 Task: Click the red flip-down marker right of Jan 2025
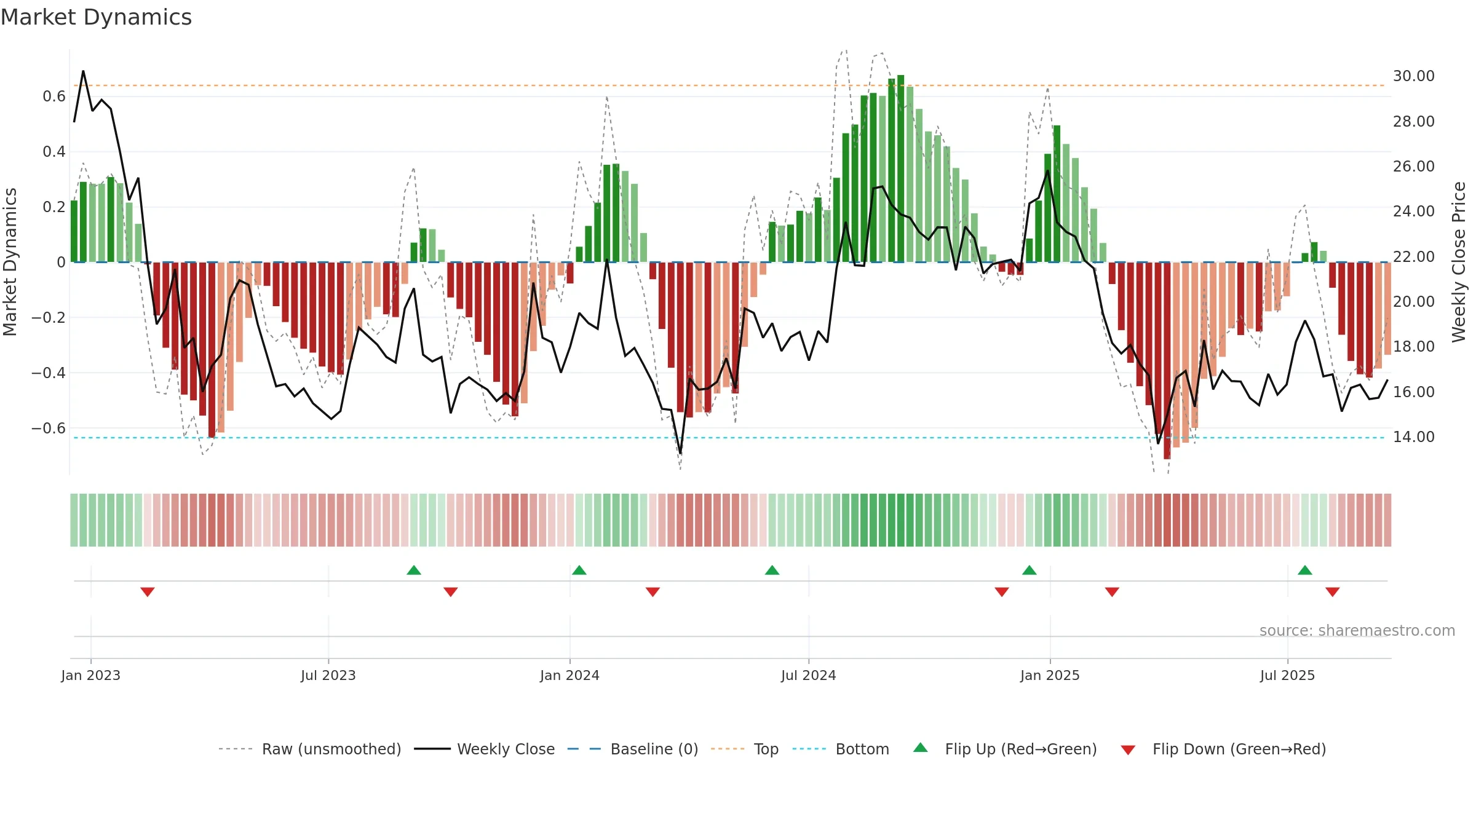coord(1112,592)
